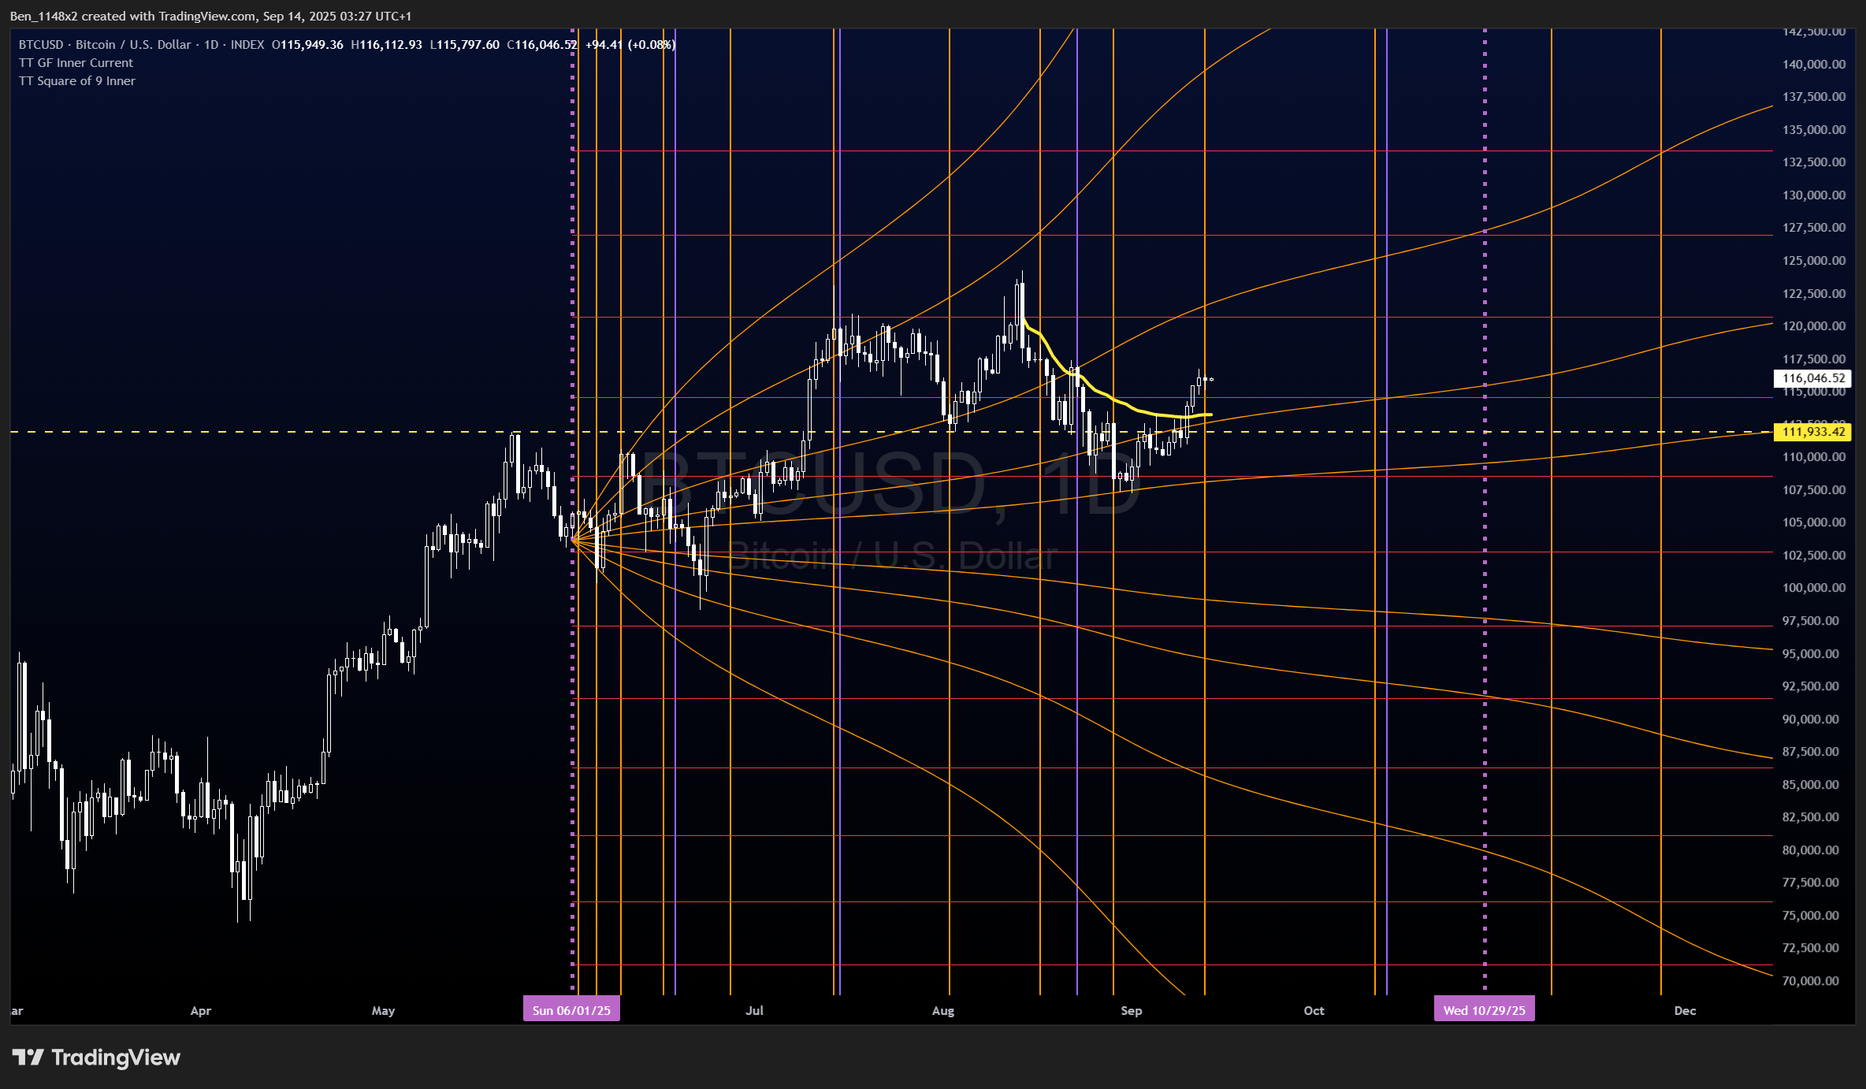Click the white 116,046.52 current price tag
This screenshot has width=1866, height=1089.
coord(1813,378)
